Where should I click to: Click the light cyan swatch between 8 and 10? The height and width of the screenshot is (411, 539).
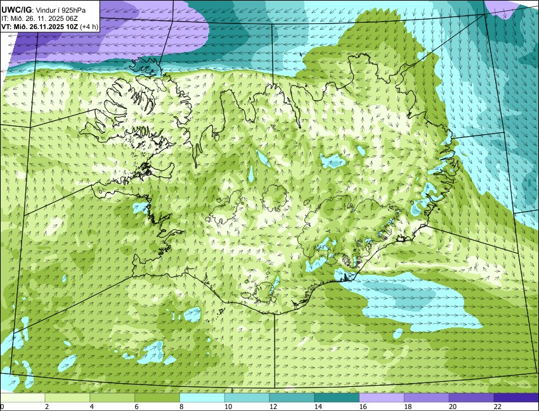pyautogui.click(x=202, y=398)
